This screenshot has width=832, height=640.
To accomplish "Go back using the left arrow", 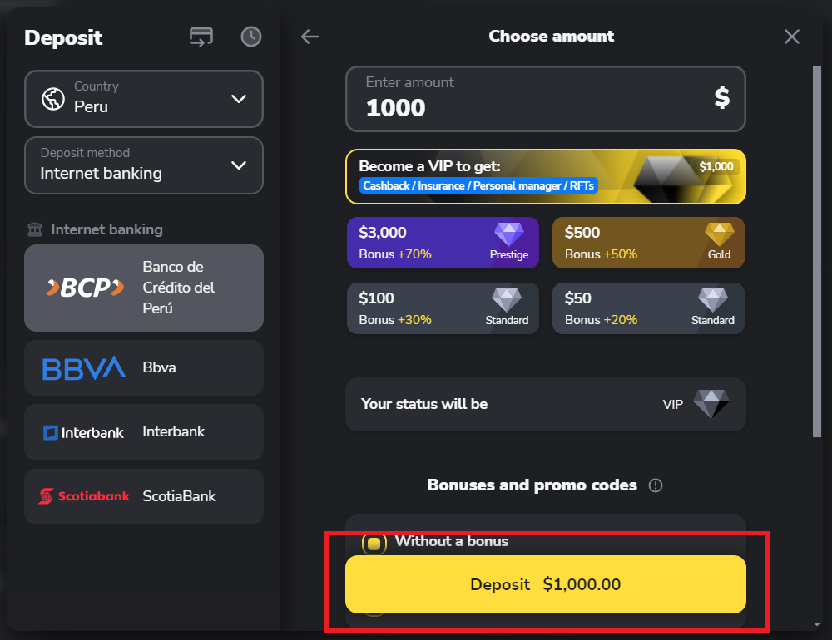I will [310, 37].
